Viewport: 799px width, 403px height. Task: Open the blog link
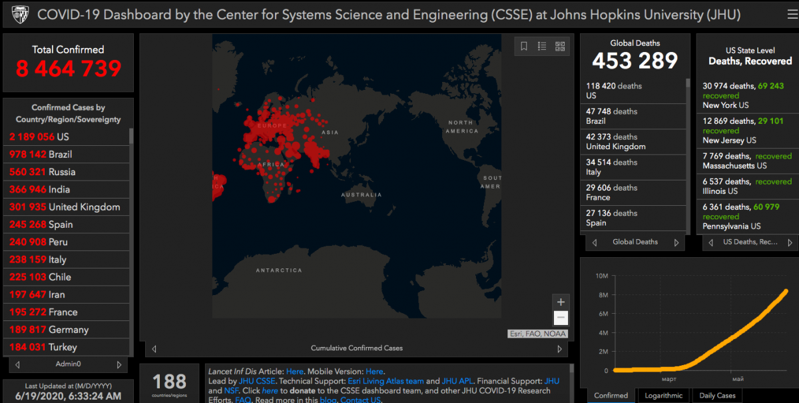tap(328, 400)
